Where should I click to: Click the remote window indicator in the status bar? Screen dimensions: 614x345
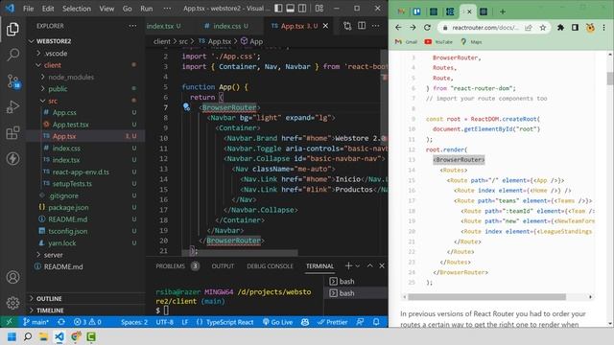coord(9,322)
